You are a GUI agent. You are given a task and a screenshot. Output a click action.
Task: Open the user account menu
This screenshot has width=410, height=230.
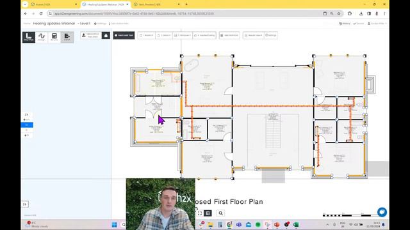[377, 24]
